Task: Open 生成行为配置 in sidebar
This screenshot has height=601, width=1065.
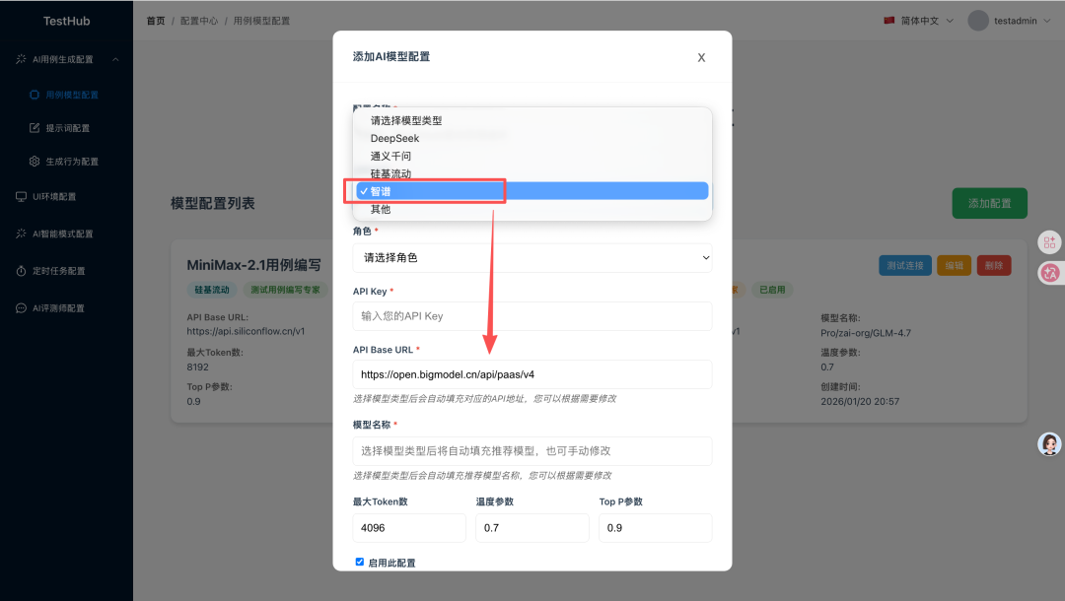Action: coord(72,162)
